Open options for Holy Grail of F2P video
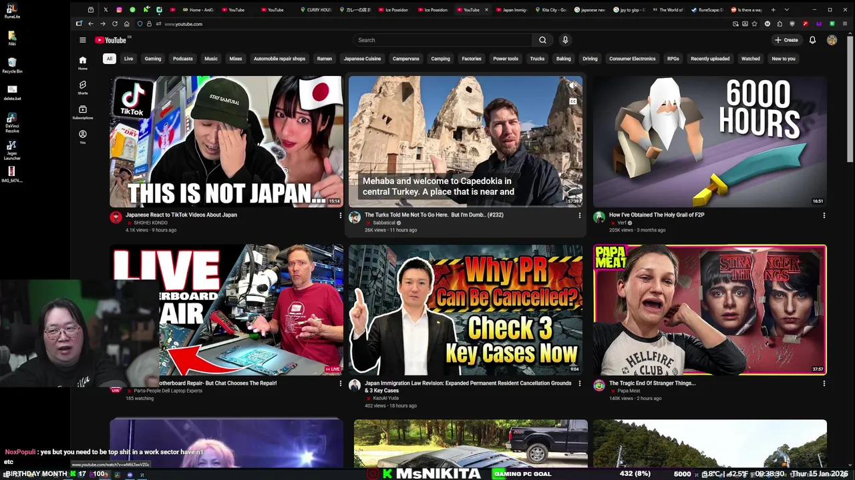Screen dimensions: 855x480 point(824,215)
